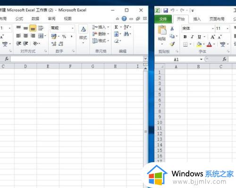Toggle Italic formatting button
Screen dimensions: 236x188
192,37
